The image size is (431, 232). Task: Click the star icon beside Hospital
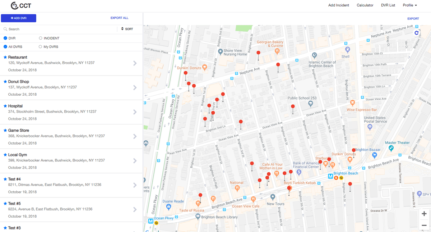pyautogui.click(x=5, y=106)
